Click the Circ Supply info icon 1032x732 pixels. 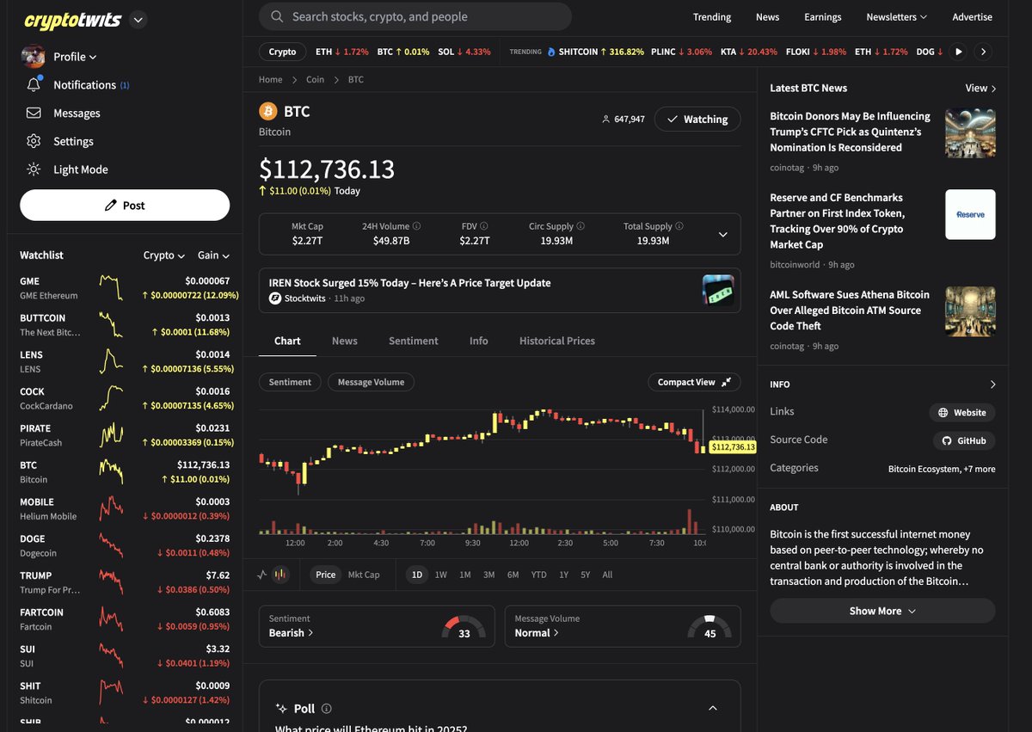(580, 226)
